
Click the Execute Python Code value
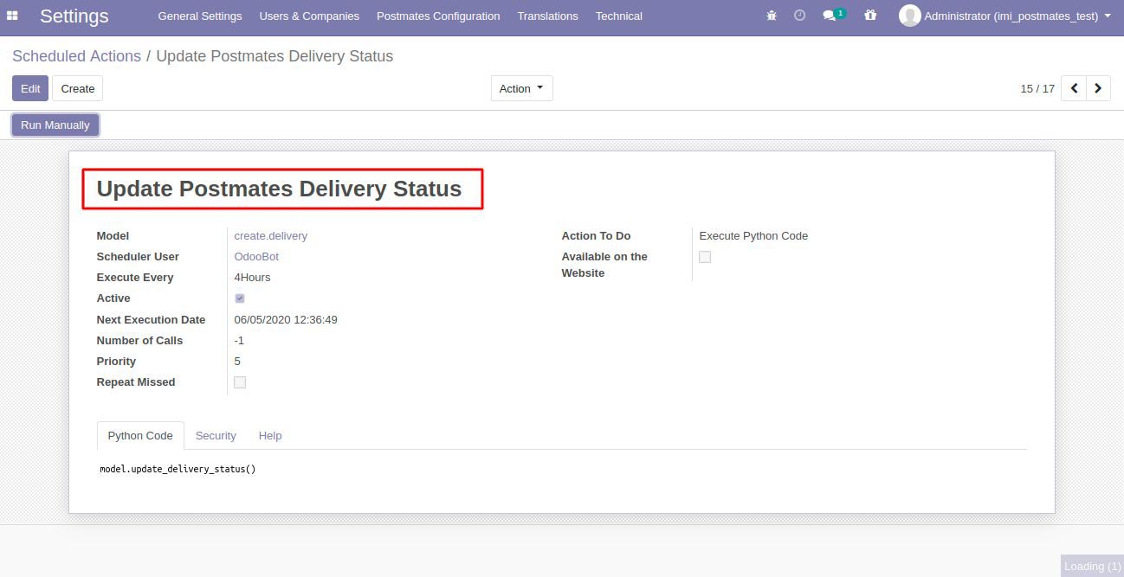click(x=753, y=236)
